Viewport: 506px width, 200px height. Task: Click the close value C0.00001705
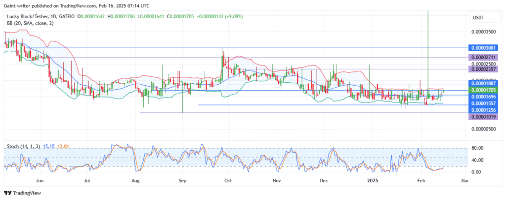coord(180,16)
